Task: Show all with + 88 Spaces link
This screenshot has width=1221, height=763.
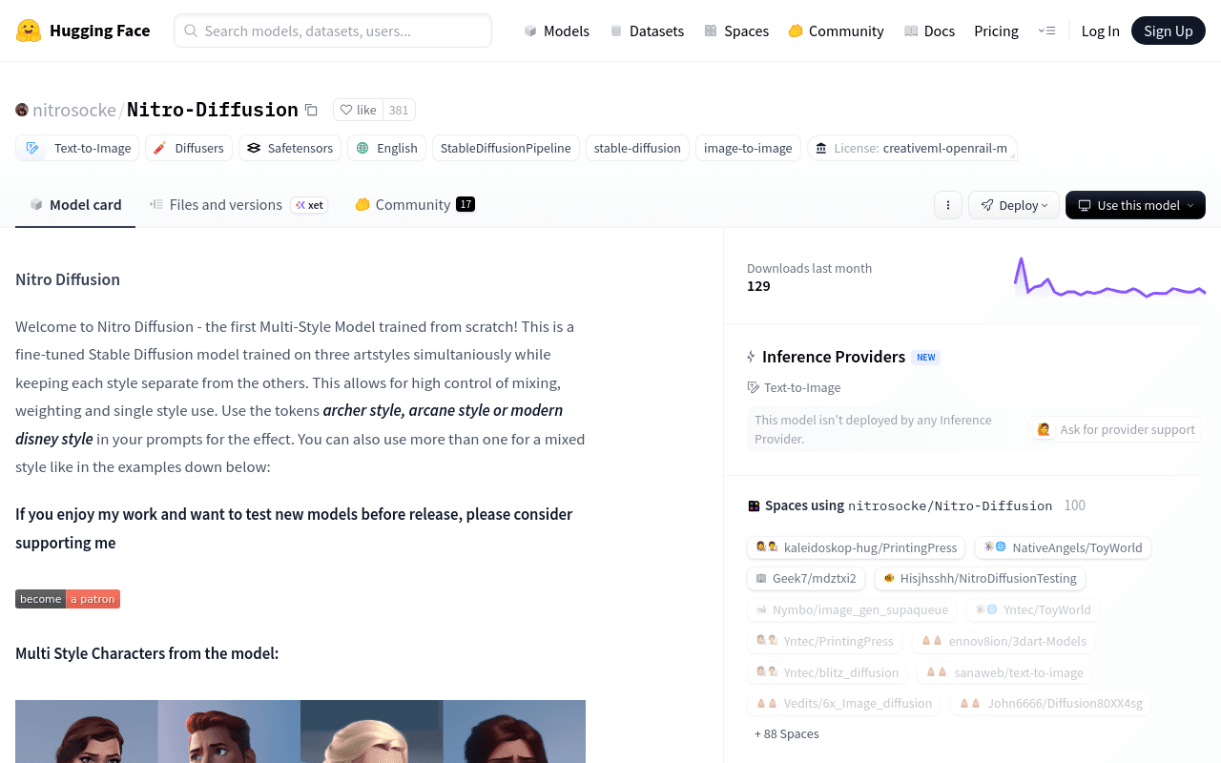Action: [786, 733]
